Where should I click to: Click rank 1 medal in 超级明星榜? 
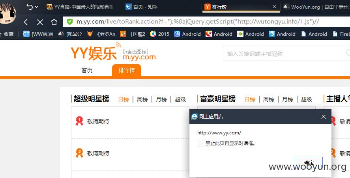pyautogui.click(x=79, y=121)
